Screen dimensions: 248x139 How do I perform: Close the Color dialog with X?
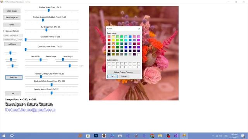[x=139, y=29]
